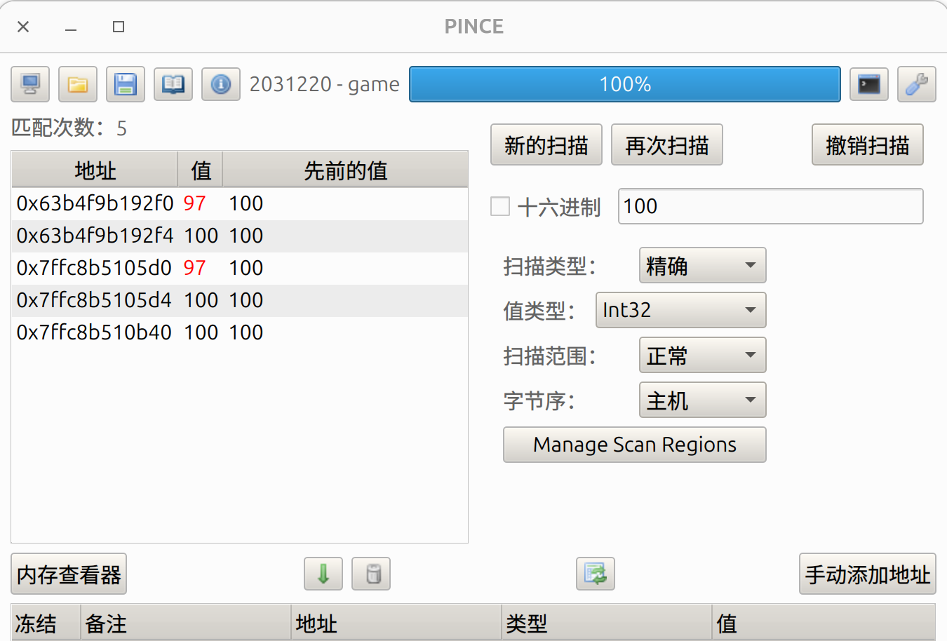Copy selected results down with green arrow

pos(323,574)
